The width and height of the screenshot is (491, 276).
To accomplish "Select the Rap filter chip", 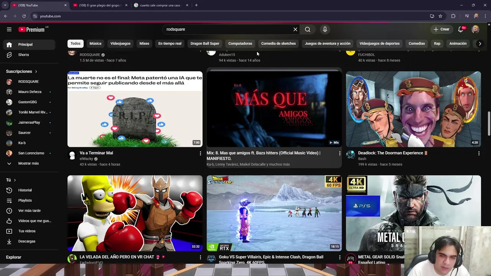I will pos(437,43).
